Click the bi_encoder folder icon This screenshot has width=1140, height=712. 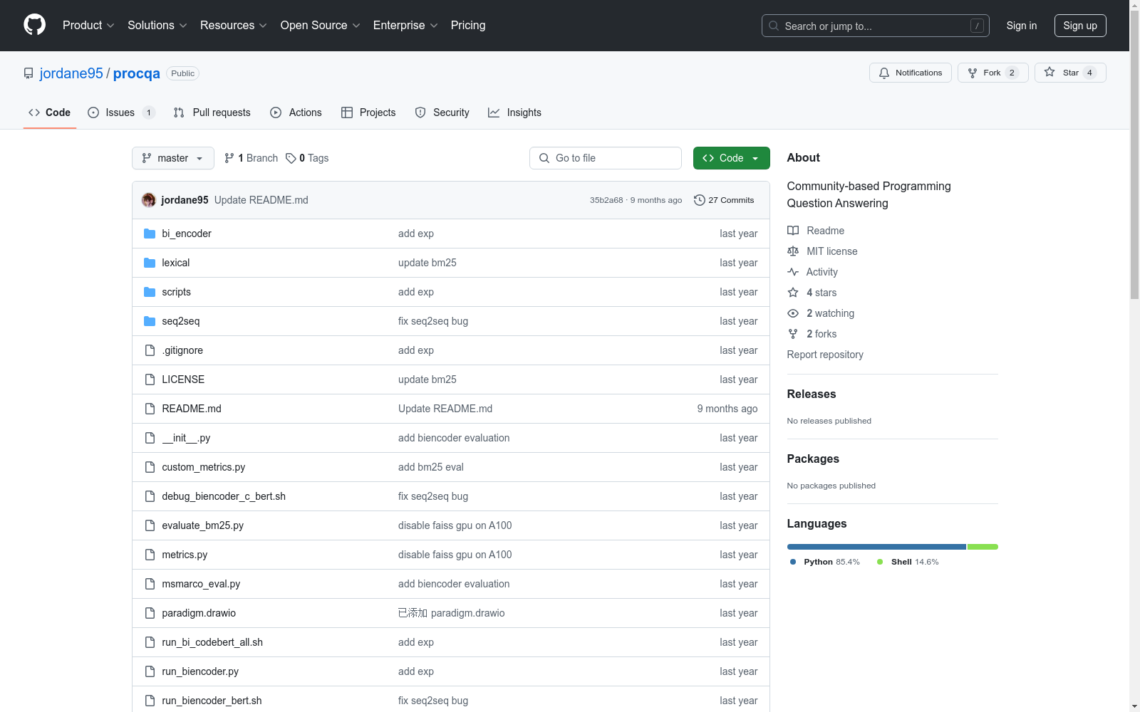click(150, 234)
